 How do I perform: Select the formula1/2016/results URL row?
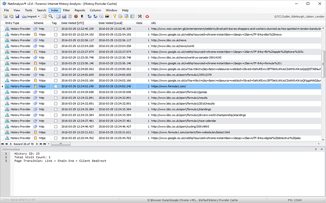(163, 104)
